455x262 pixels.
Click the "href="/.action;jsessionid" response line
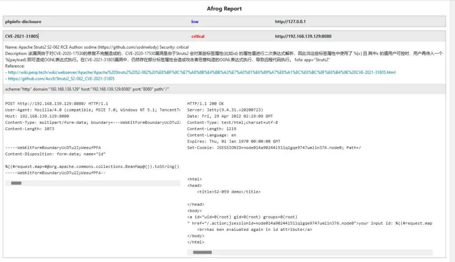[310, 223]
